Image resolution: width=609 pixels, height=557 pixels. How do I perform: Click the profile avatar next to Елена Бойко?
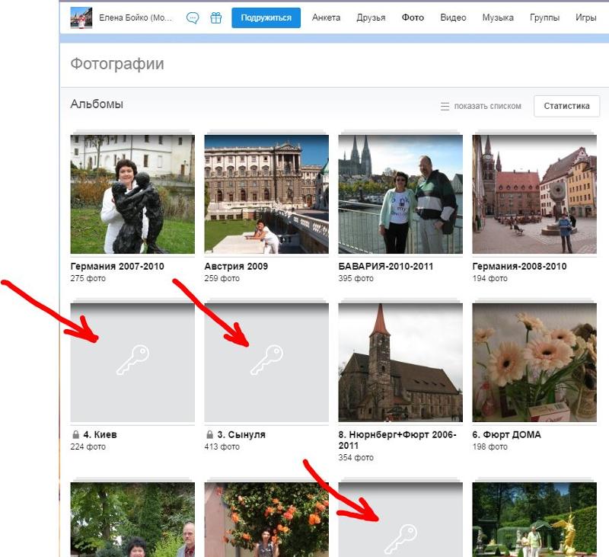(81, 18)
